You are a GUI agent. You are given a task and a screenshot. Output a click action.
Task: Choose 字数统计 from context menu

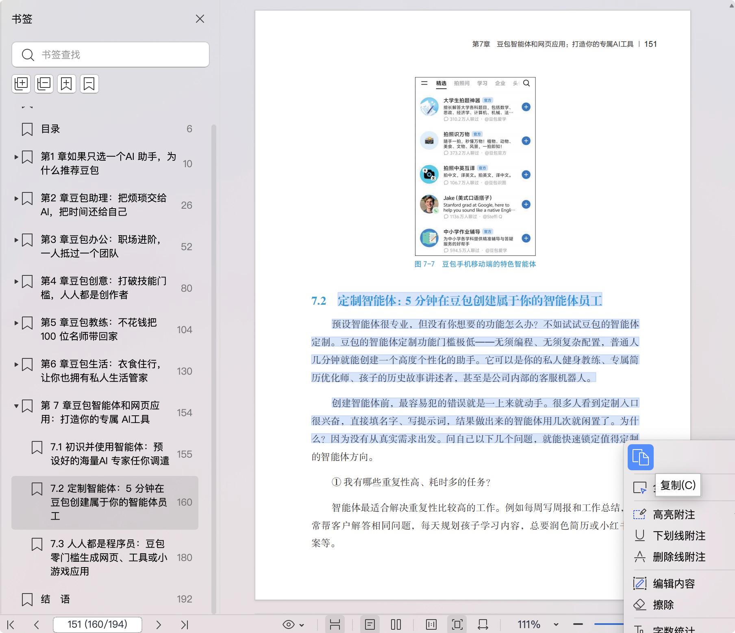674,629
